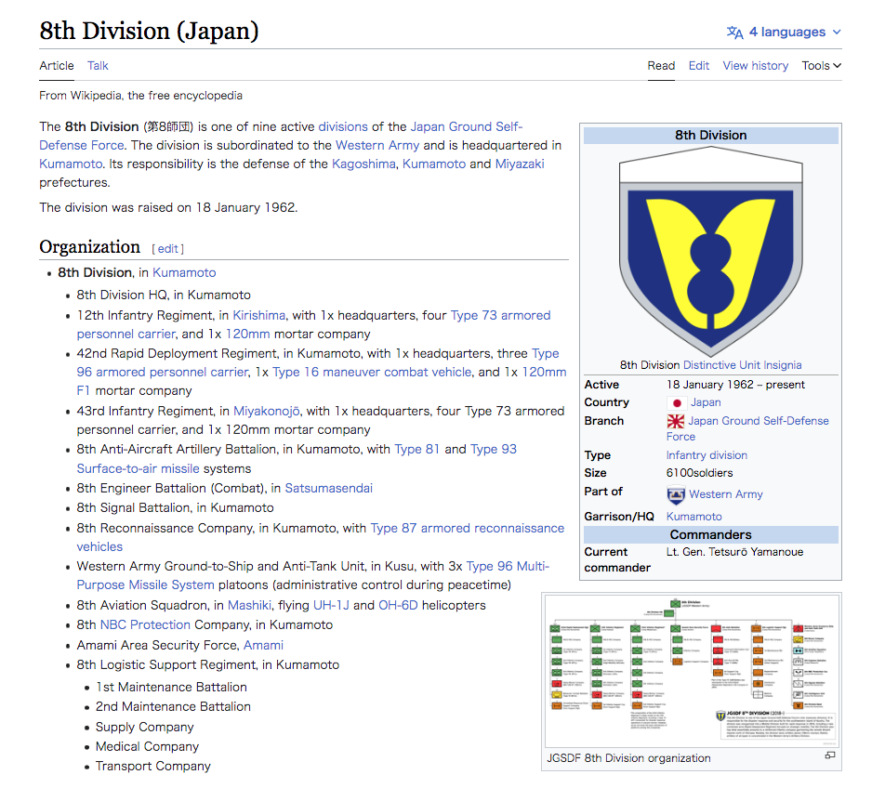Open the Read tab
The width and height of the screenshot is (885, 788).
(661, 65)
